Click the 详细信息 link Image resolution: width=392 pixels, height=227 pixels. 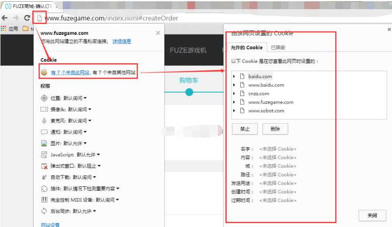[x=122, y=41]
